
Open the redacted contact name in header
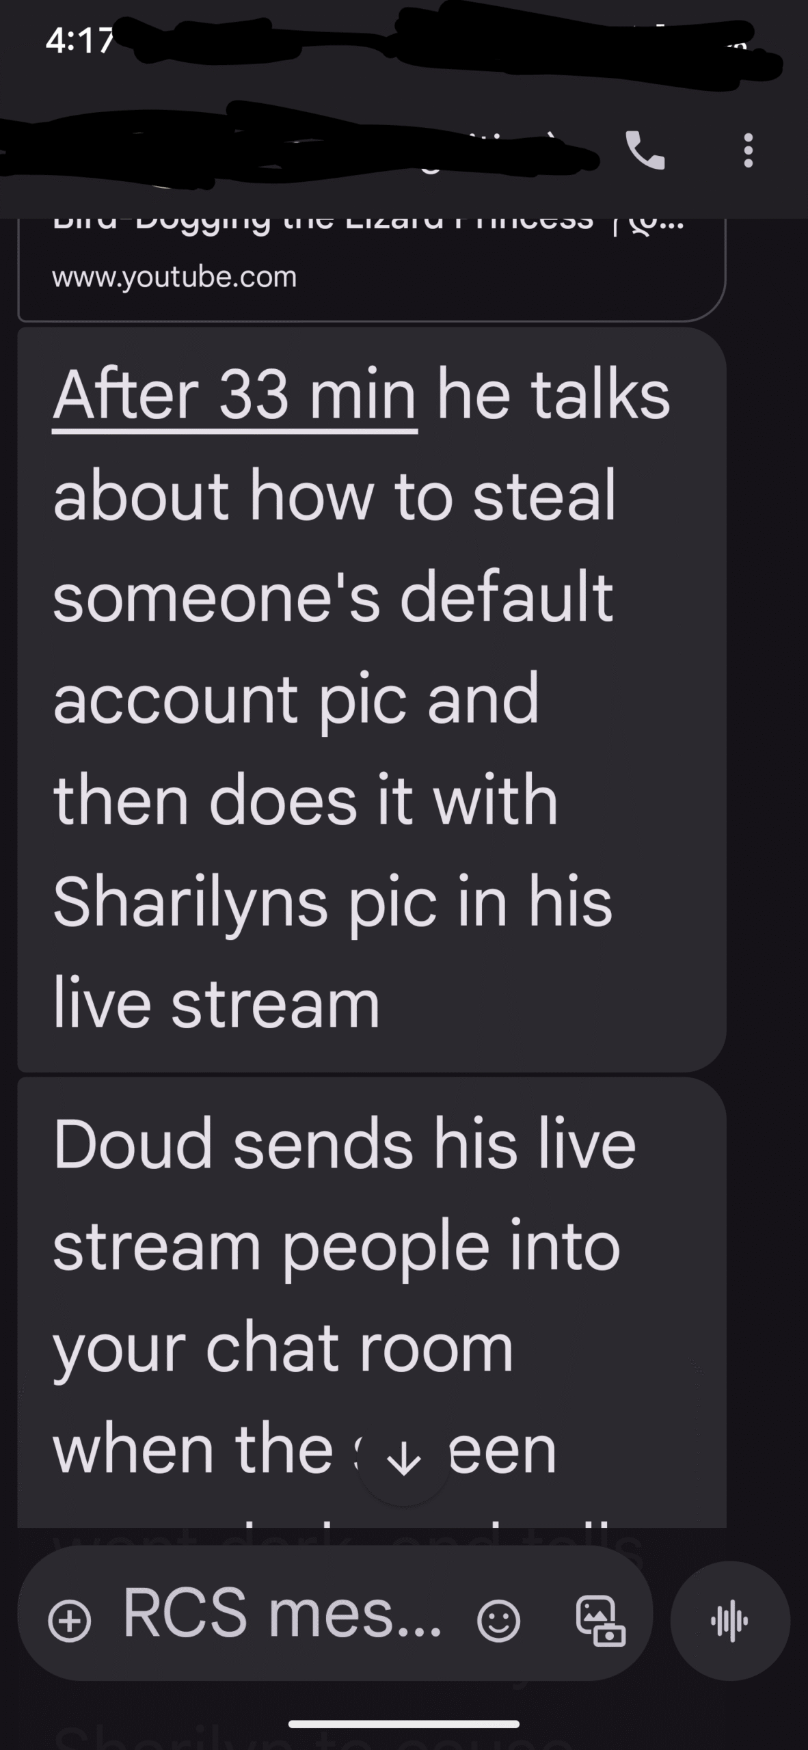[294, 147]
